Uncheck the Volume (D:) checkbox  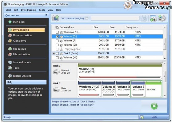click(57, 37)
